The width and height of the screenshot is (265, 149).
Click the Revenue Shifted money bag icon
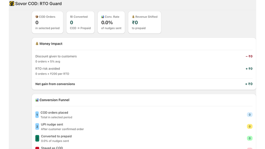133,17
